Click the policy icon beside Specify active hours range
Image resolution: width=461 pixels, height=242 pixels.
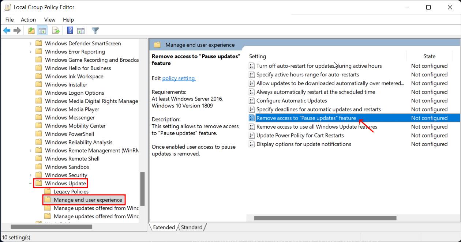click(252, 75)
